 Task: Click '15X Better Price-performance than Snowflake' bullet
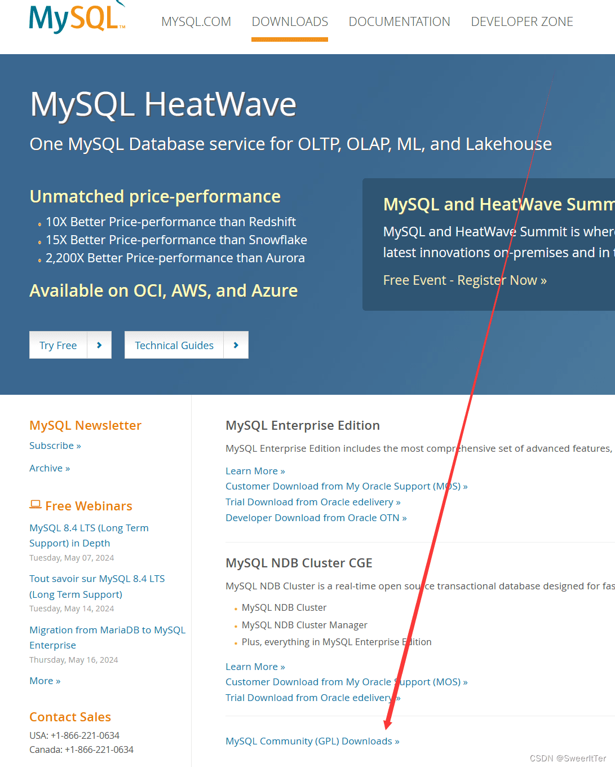click(176, 240)
